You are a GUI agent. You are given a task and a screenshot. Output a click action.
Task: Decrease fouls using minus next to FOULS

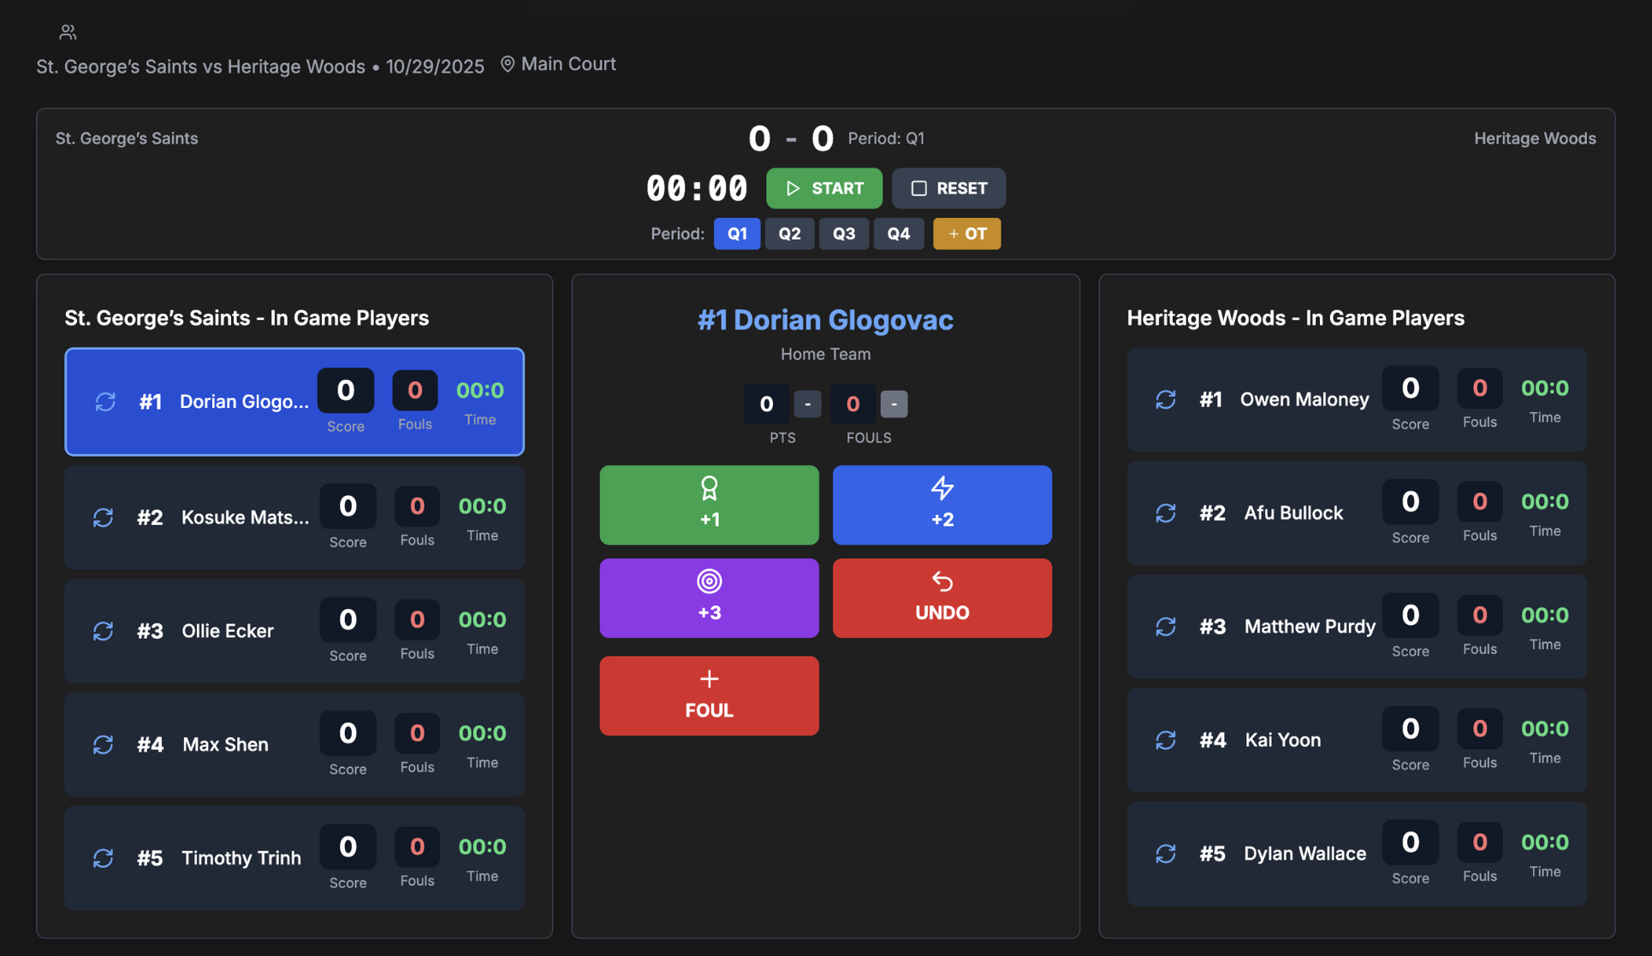point(894,404)
